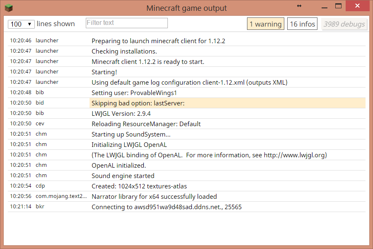The image size is (373, 249).
Task: Toggle the 1 warning filter
Action: (x=265, y=24)
